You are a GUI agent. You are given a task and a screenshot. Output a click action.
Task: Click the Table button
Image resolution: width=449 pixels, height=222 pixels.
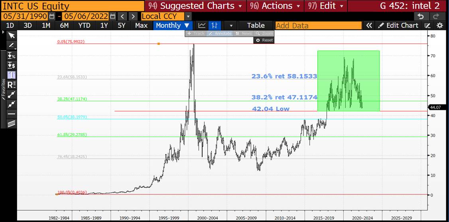(x=256, y=26)
